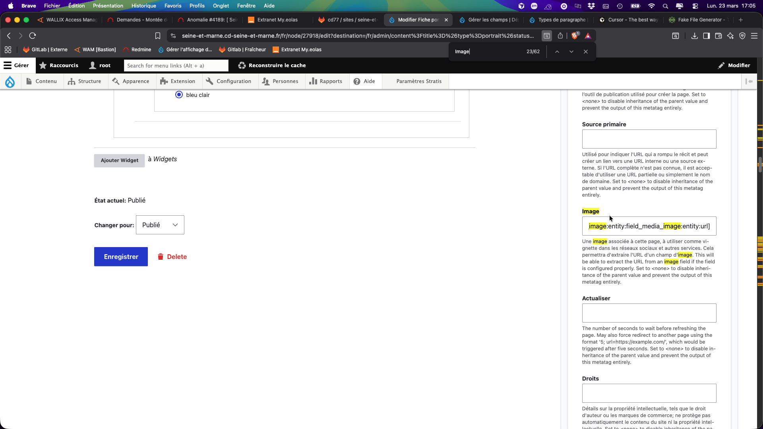Click the bookmark icon in the address bar
Image resolution: width=763 pixels, height=429 pixels.
coord(158,36)
